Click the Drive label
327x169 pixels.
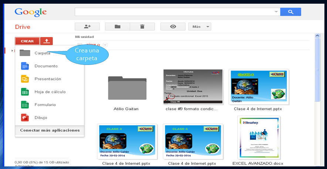(23, 27)
